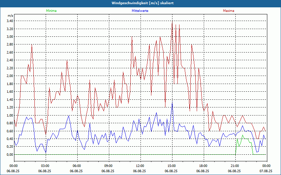281x175 pixels.
Task: Click the 03:00 time axis label
Action: [x=46, y=166]
